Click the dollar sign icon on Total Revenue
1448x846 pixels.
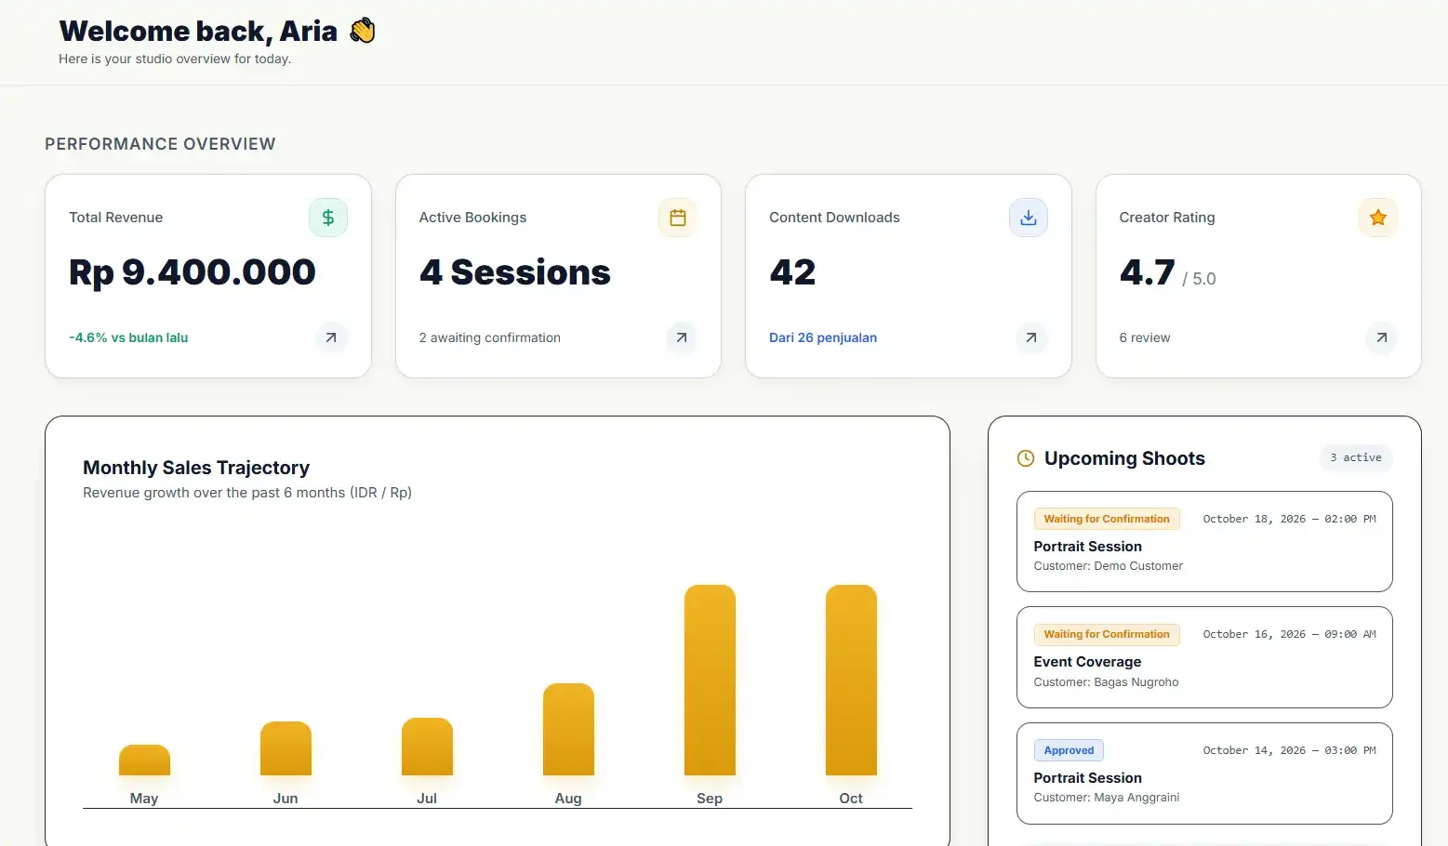point(328,218)
